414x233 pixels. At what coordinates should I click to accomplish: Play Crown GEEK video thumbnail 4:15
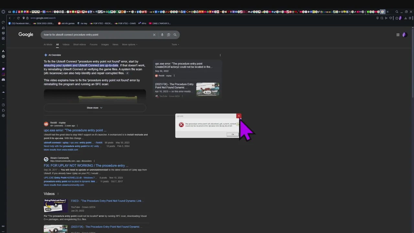click(56, 205)
